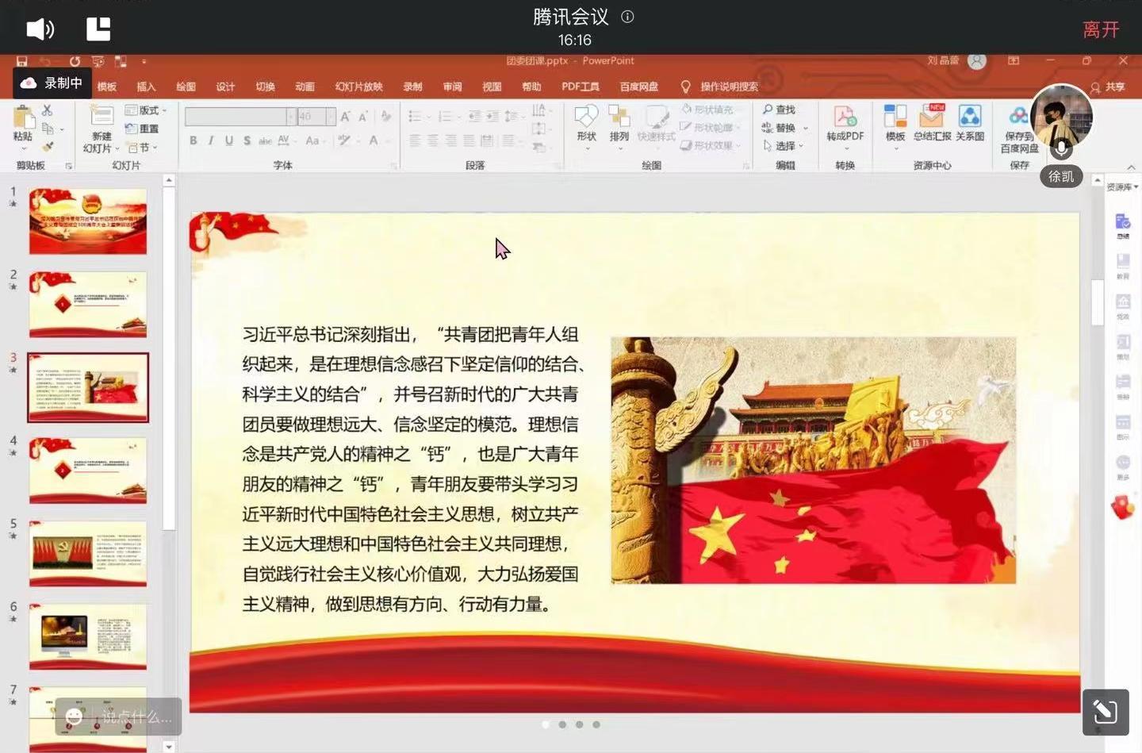Toggle the microphone under the video avatar
1142x753 pixels.
point(1061,148)
